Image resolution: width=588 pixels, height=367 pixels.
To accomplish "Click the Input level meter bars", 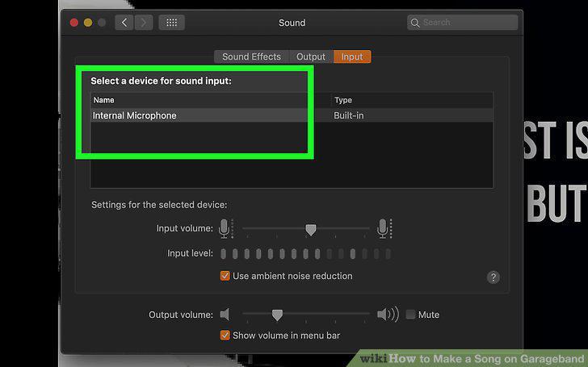I will (x=306, y=254).
